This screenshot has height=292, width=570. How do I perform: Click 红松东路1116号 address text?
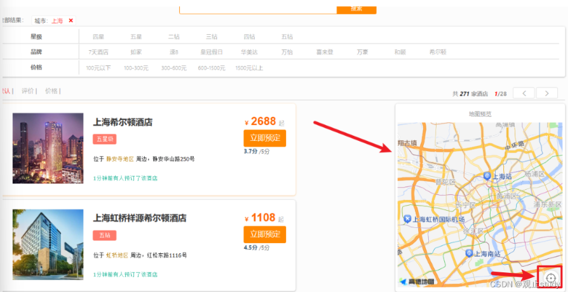167,255
